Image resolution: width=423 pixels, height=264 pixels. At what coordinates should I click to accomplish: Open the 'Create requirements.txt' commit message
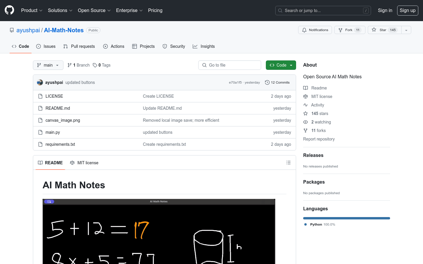click(164, 144)
